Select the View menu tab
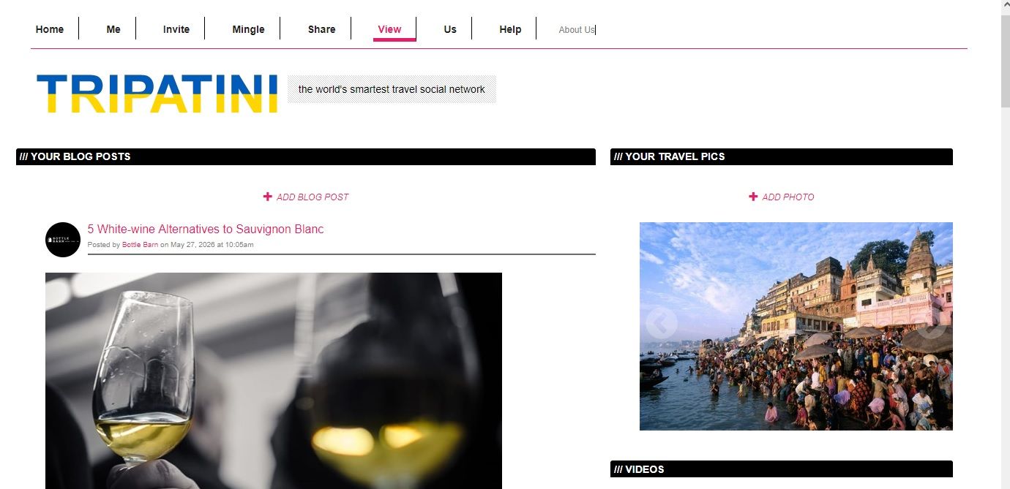Screen dimensions: 1010x489 coord(389,29)
